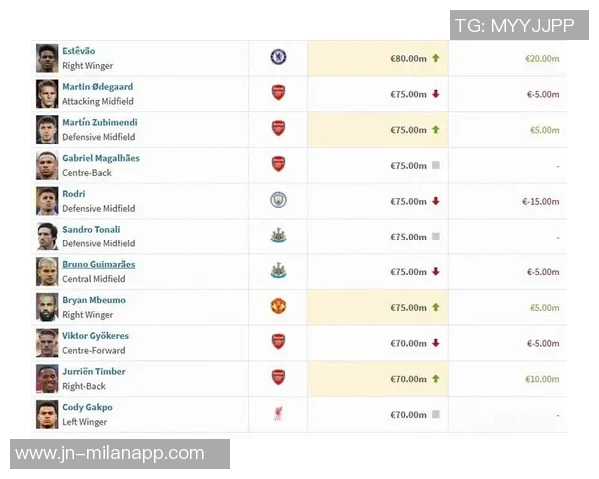The height and width of the screenshot is (479, 599).
Task: Click Bryan Mbeumo's portrait thumbnail
Action: [47, 306]
